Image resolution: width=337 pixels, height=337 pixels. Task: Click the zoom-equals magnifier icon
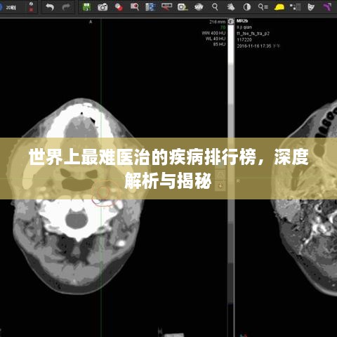[263, 7]
